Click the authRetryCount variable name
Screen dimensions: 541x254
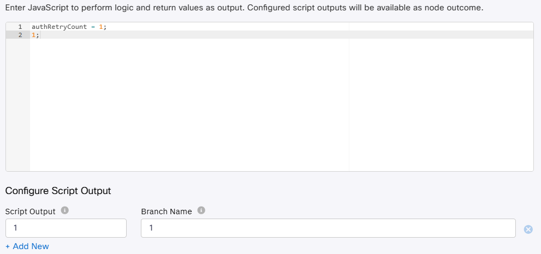[59, 27]
